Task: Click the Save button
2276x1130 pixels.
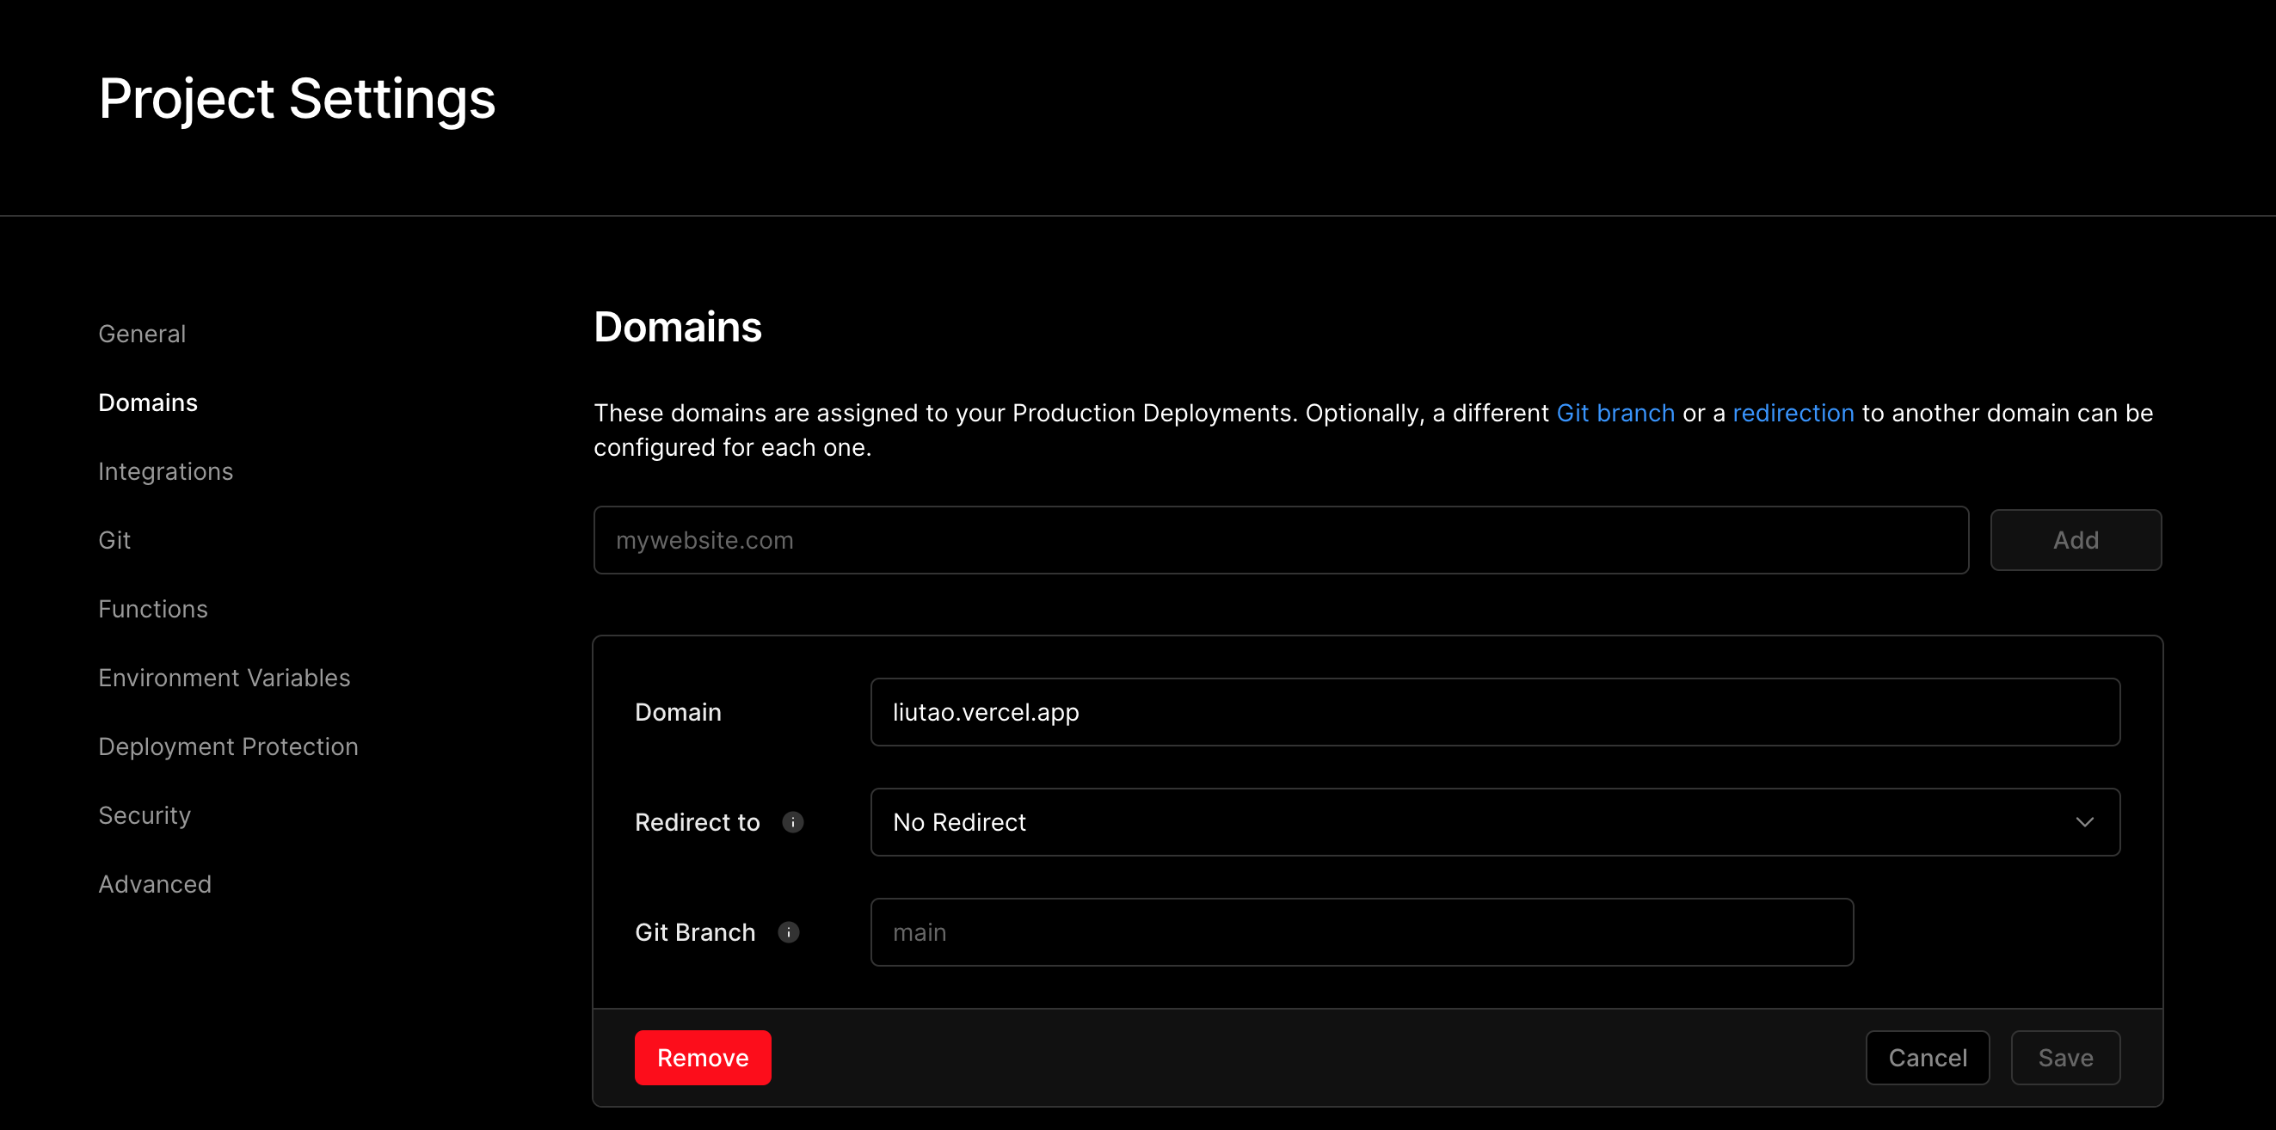Action: 2065,1058
